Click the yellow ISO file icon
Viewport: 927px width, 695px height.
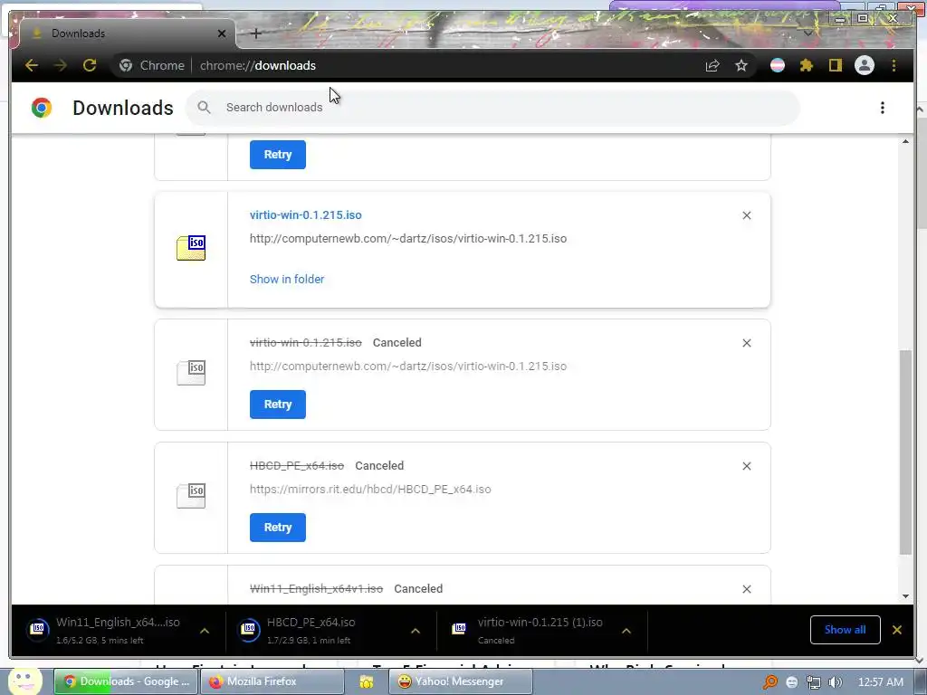pyautogui.click(x=191, y=248)
